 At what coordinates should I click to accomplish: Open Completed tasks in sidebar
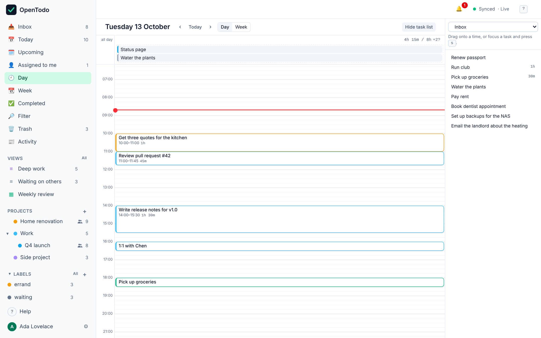pos(48,103)
